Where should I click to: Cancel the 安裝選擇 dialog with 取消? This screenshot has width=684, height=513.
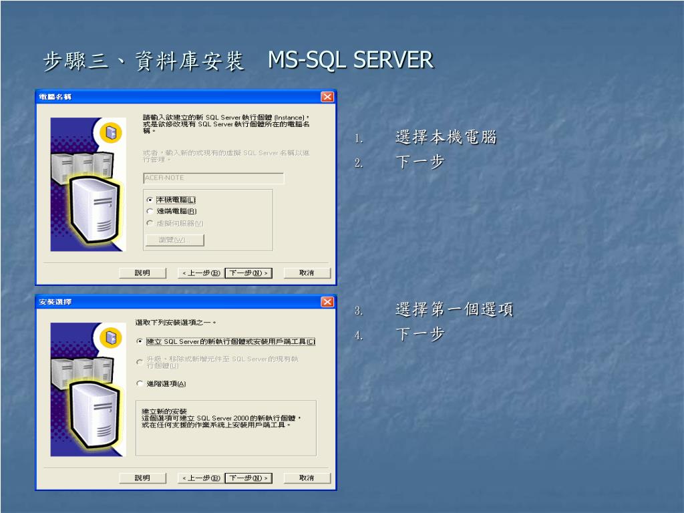pos(307,478)
